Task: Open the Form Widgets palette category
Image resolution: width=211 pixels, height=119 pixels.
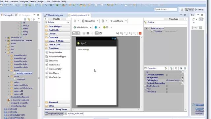Action: [57, 26]
